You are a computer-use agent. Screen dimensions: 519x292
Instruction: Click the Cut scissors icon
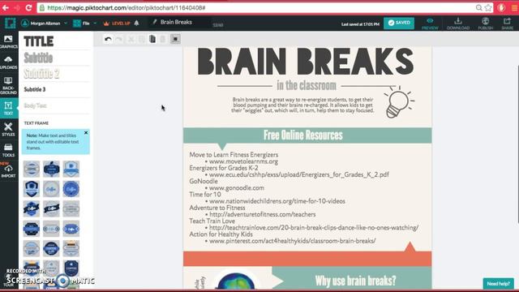pos(131,39)
